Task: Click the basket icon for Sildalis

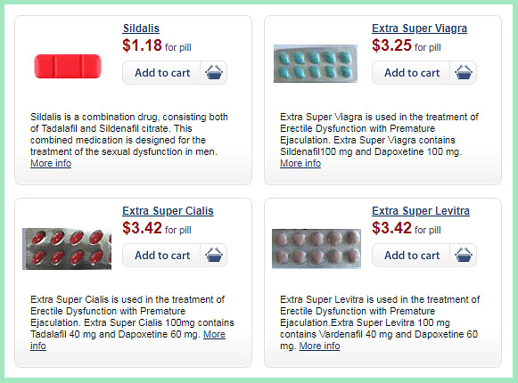Action: 214,73
